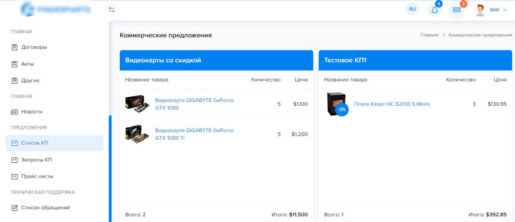Click the Новости newspaper icon

pos(14,112)
